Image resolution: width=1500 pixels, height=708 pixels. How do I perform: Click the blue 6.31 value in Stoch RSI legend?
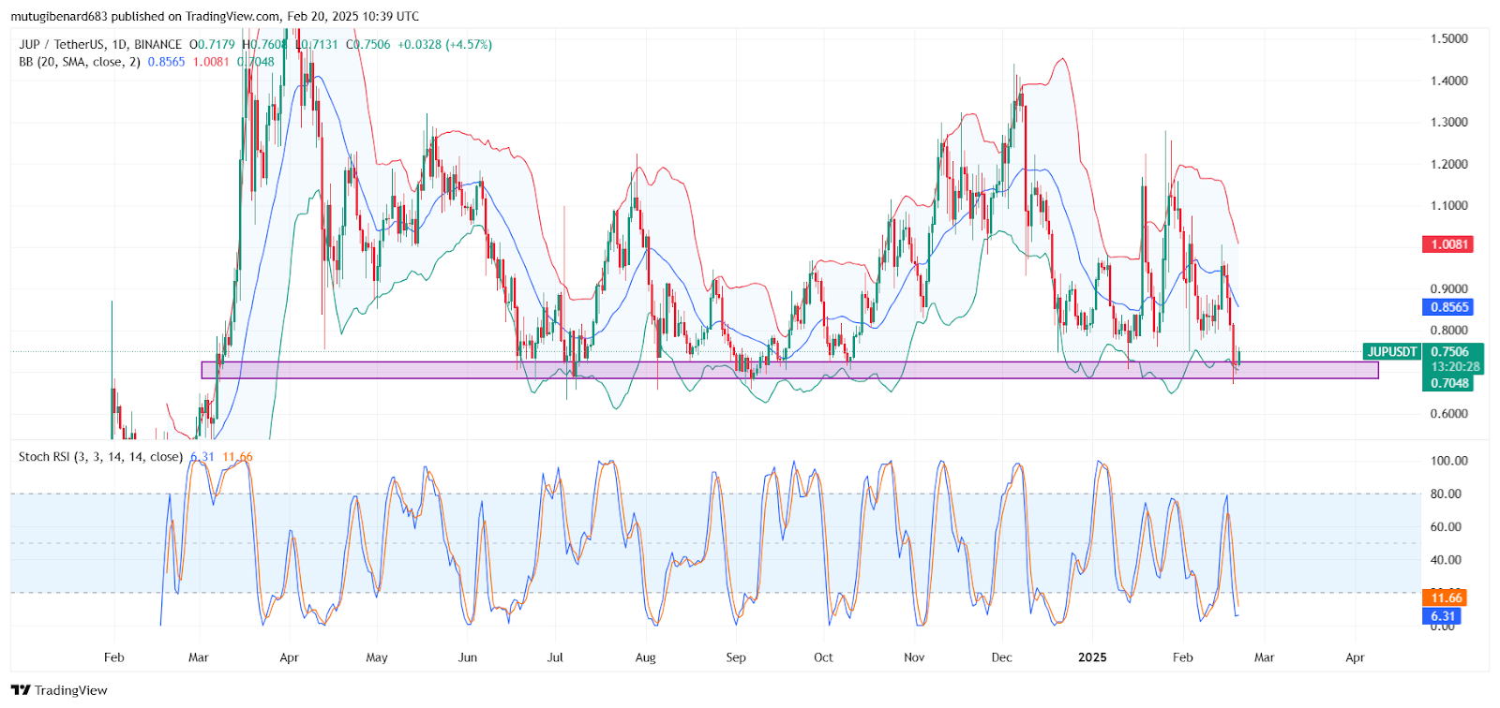coord(202,457)
